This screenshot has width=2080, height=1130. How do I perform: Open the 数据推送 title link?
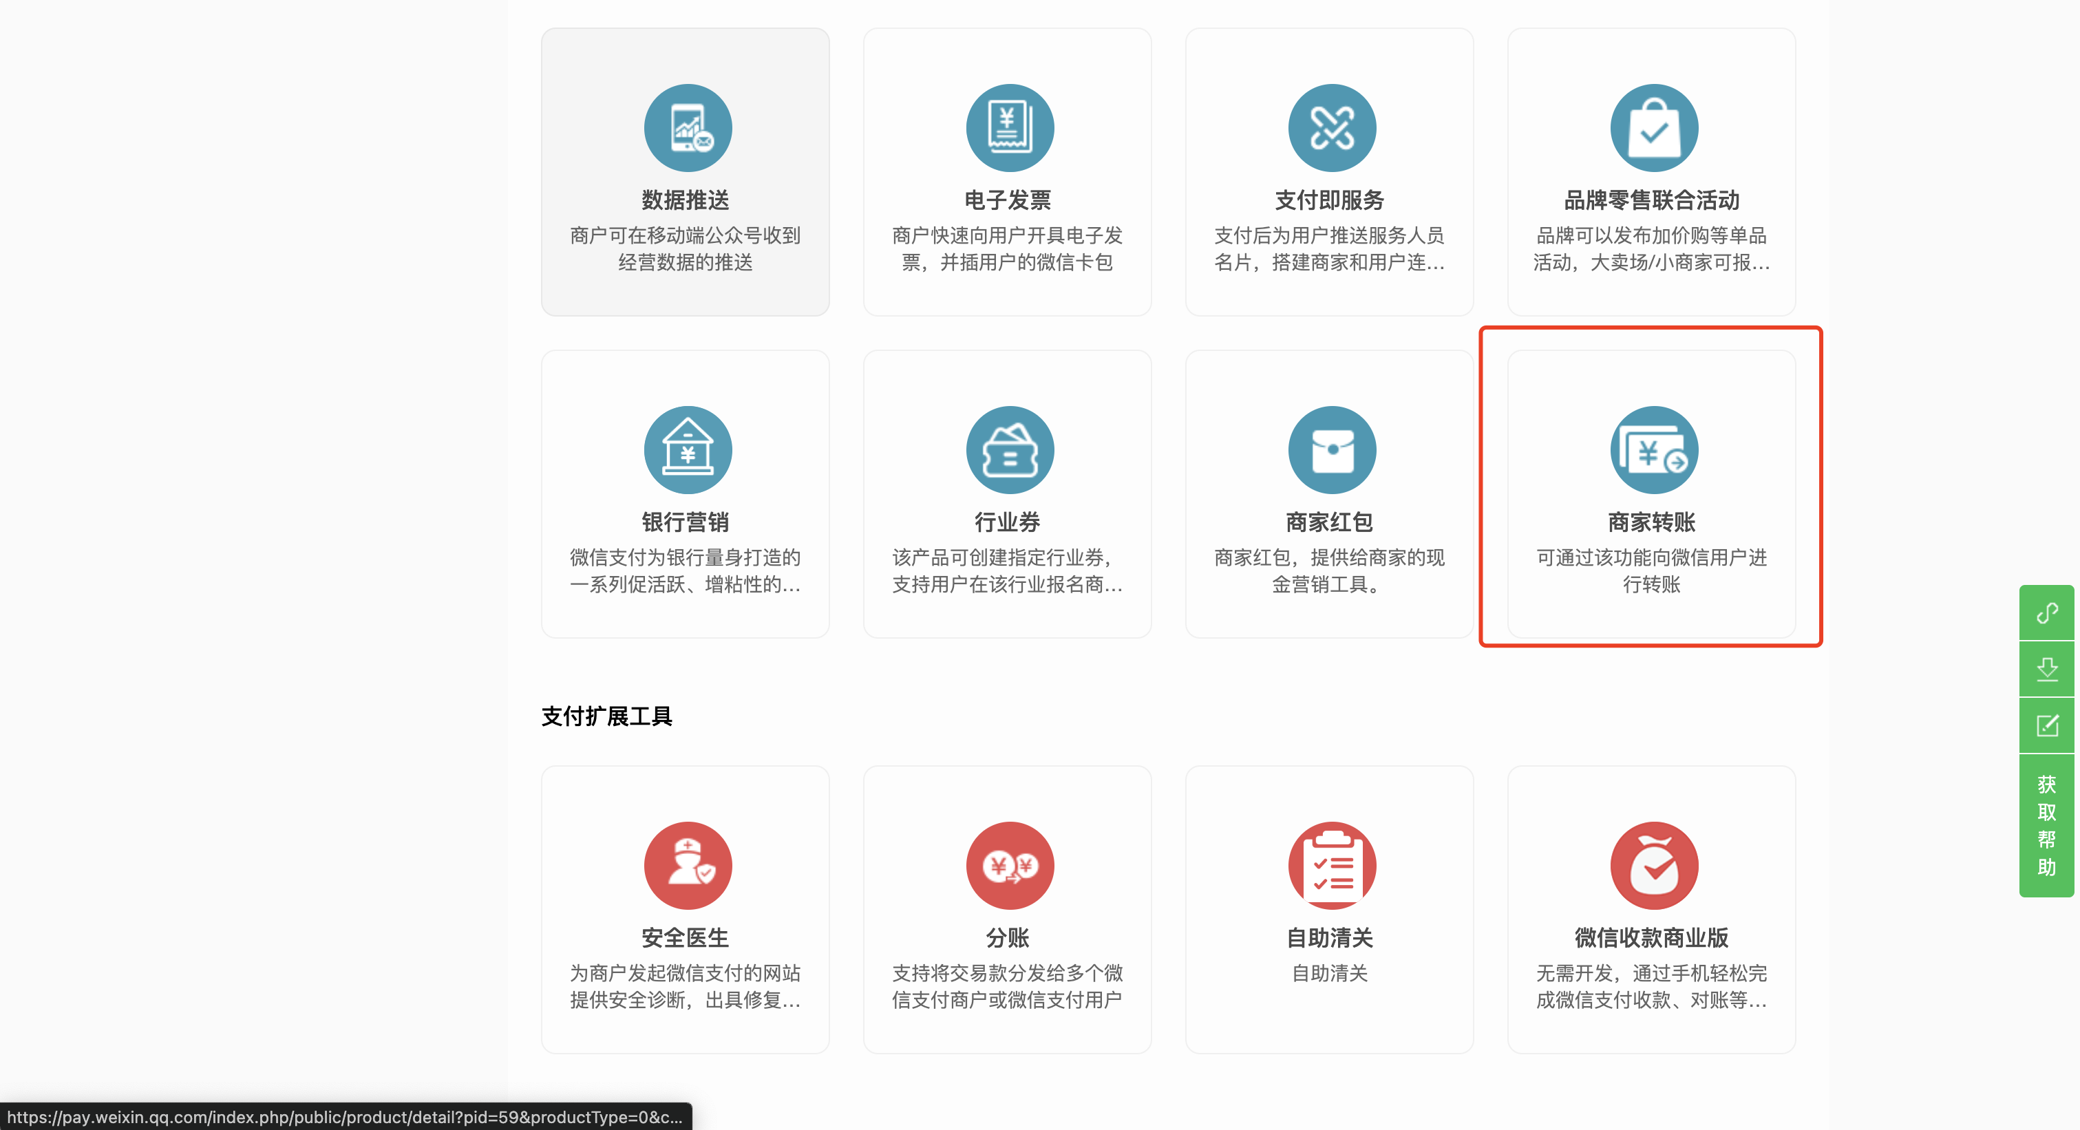pyautogui.click(x=685, y=200)
